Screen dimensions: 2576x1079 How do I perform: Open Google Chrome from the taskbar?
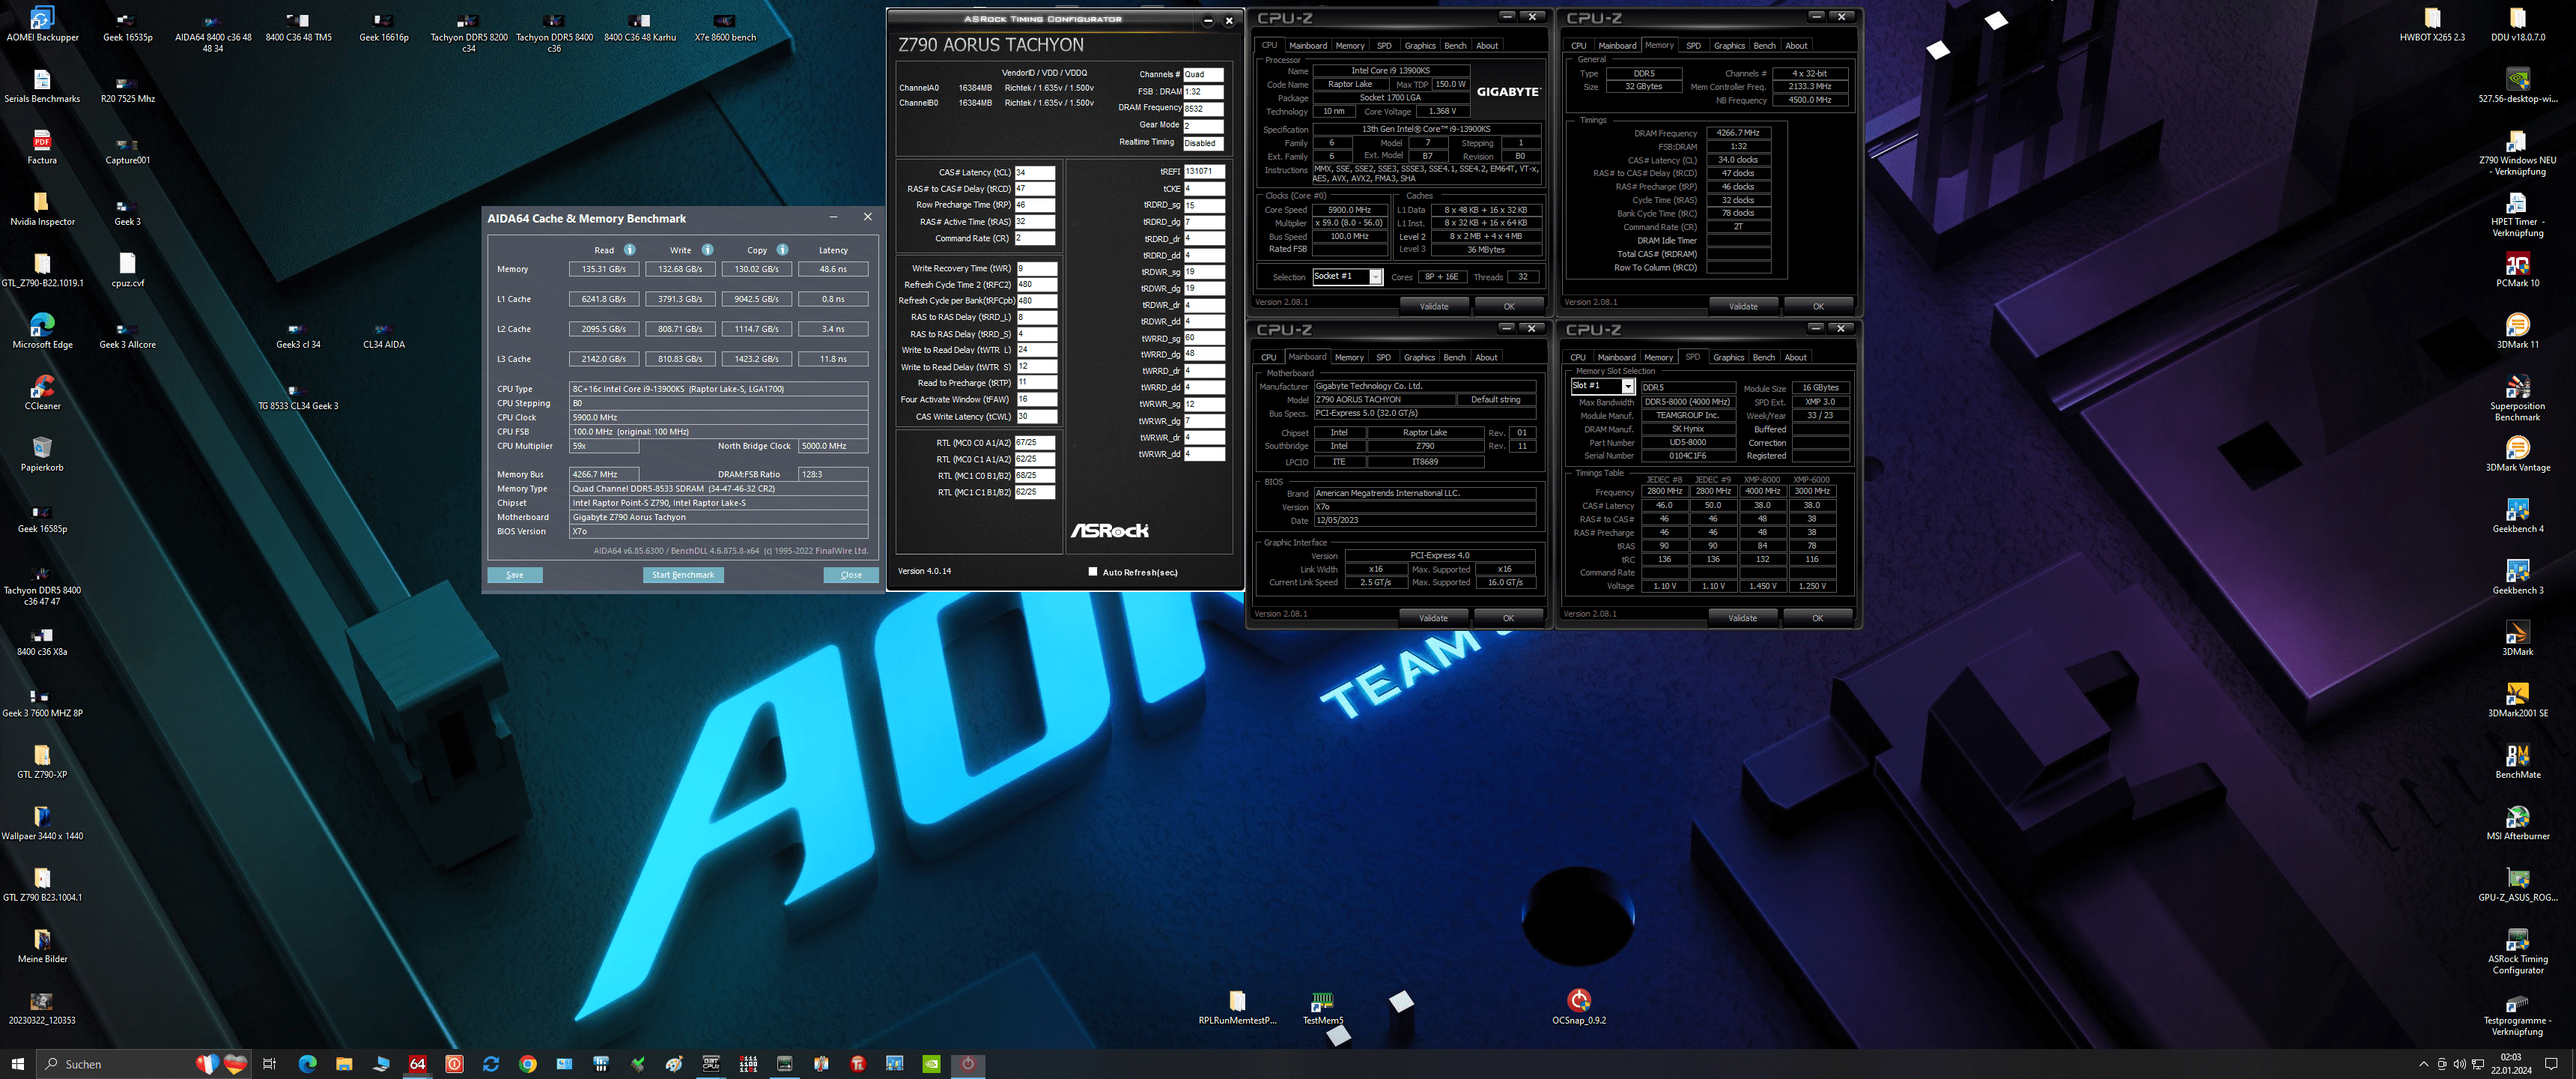click(x=528, y=1064)
